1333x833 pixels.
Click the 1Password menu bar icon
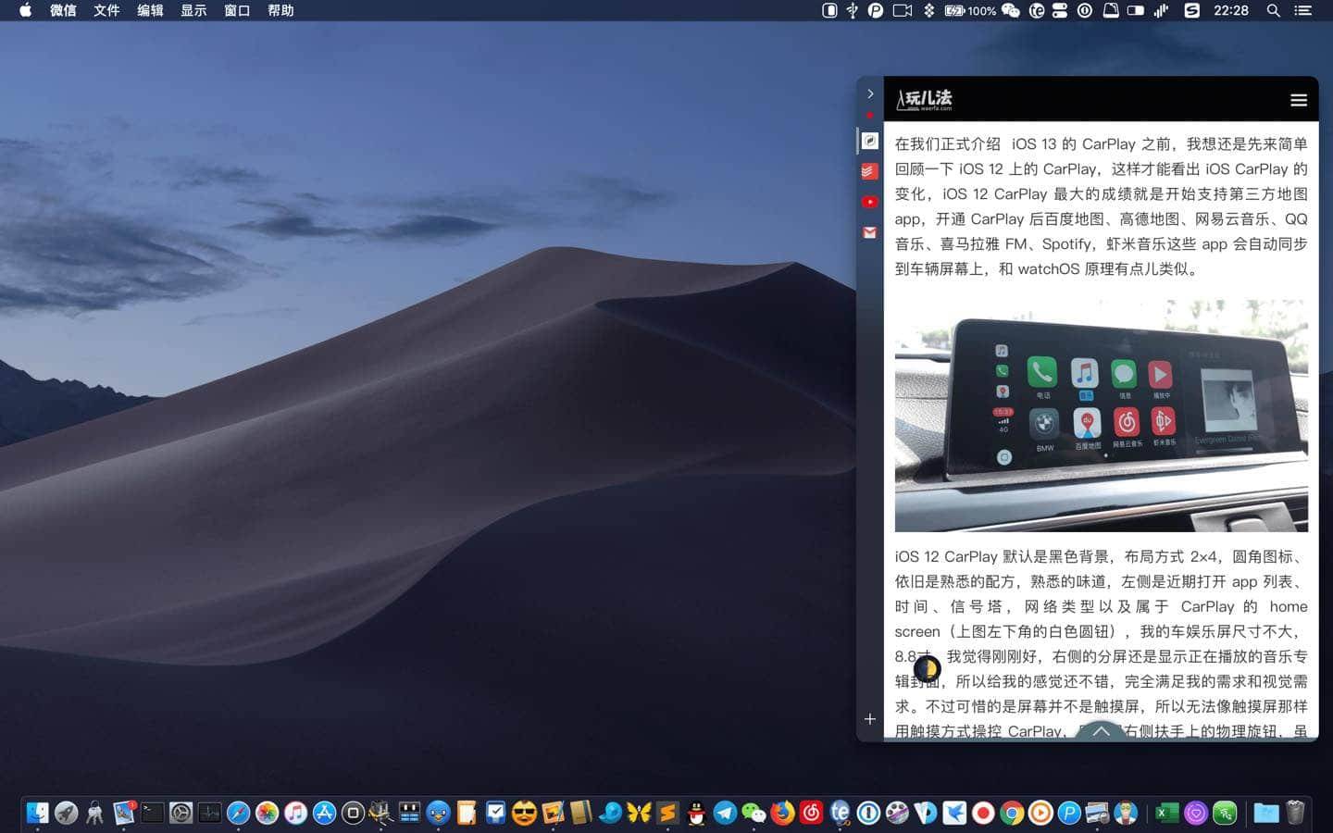[1085, 10]
